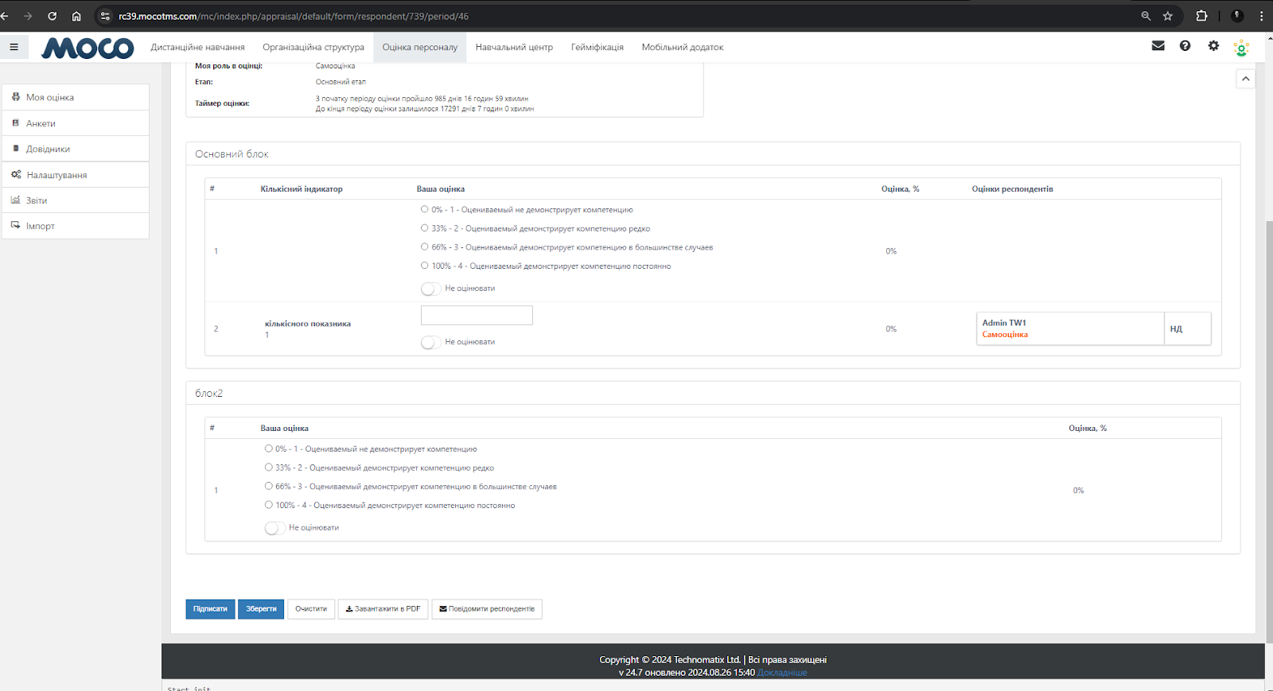Viewport: 1273px width, 691px height.
Task: Open Мобільний додаток menu
Action: (683, 47)
